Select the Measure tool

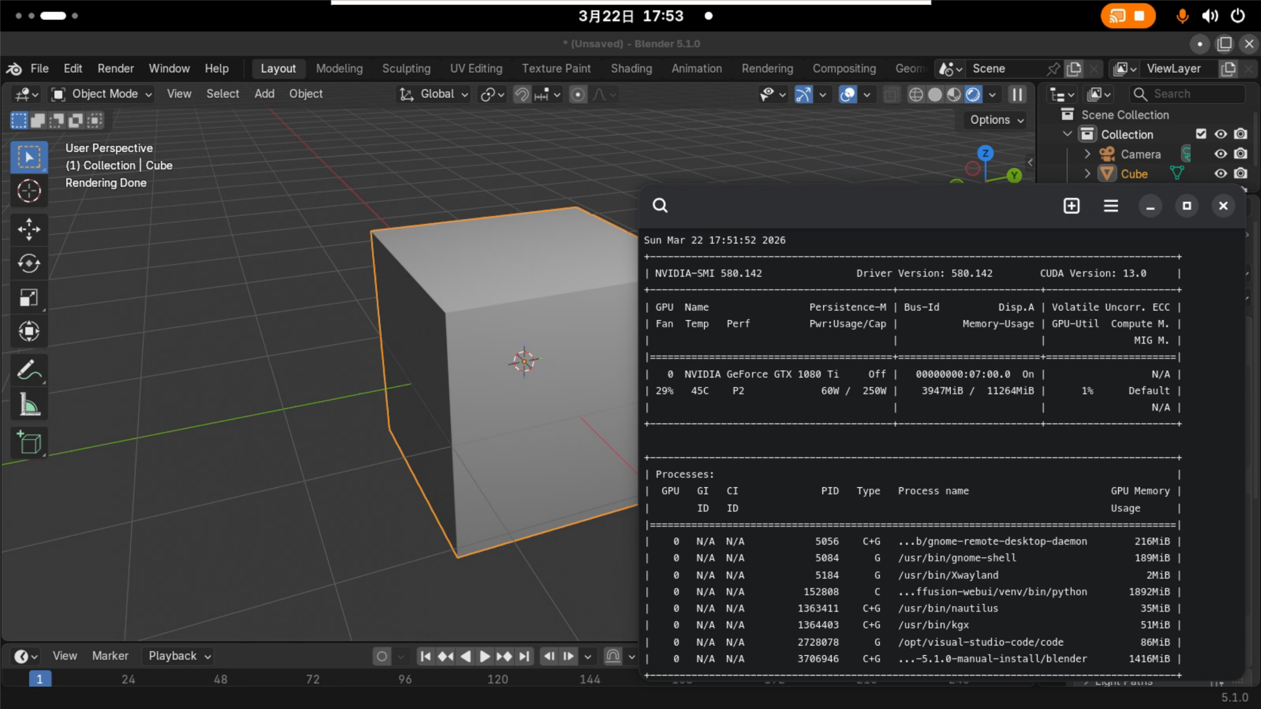click(29, 404)
